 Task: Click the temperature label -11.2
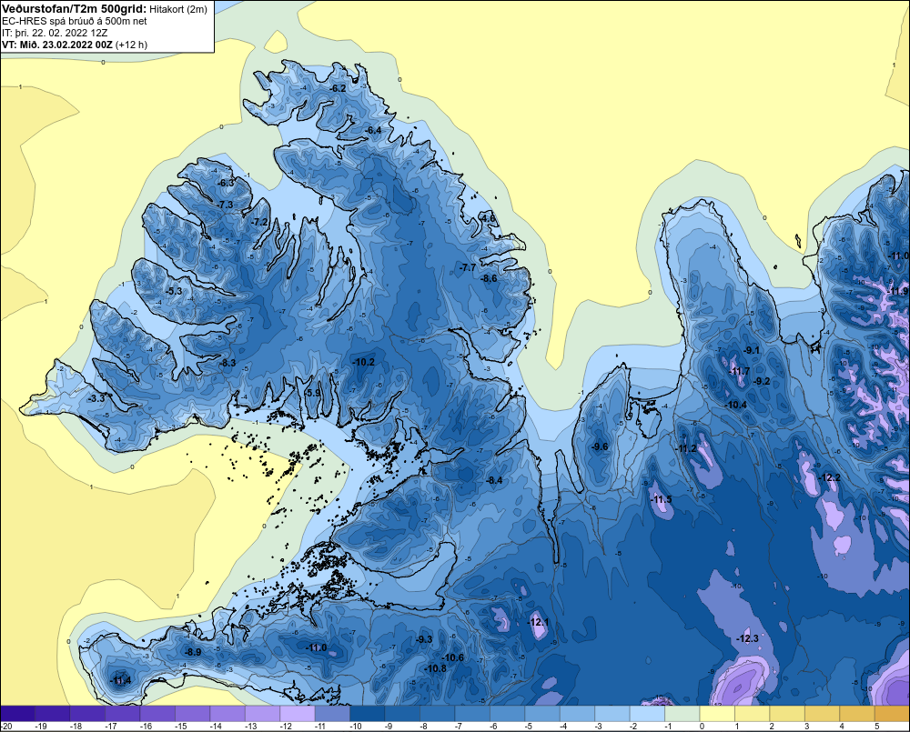[x=686, y=448]
